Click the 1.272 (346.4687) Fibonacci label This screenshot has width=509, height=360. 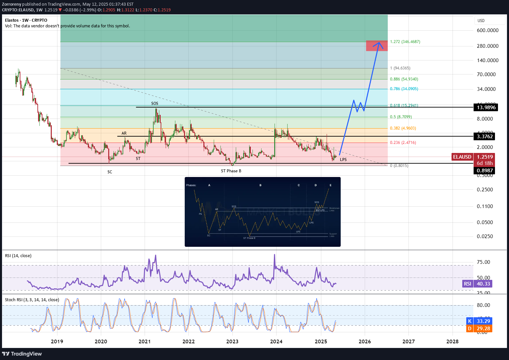click(405, 42)
